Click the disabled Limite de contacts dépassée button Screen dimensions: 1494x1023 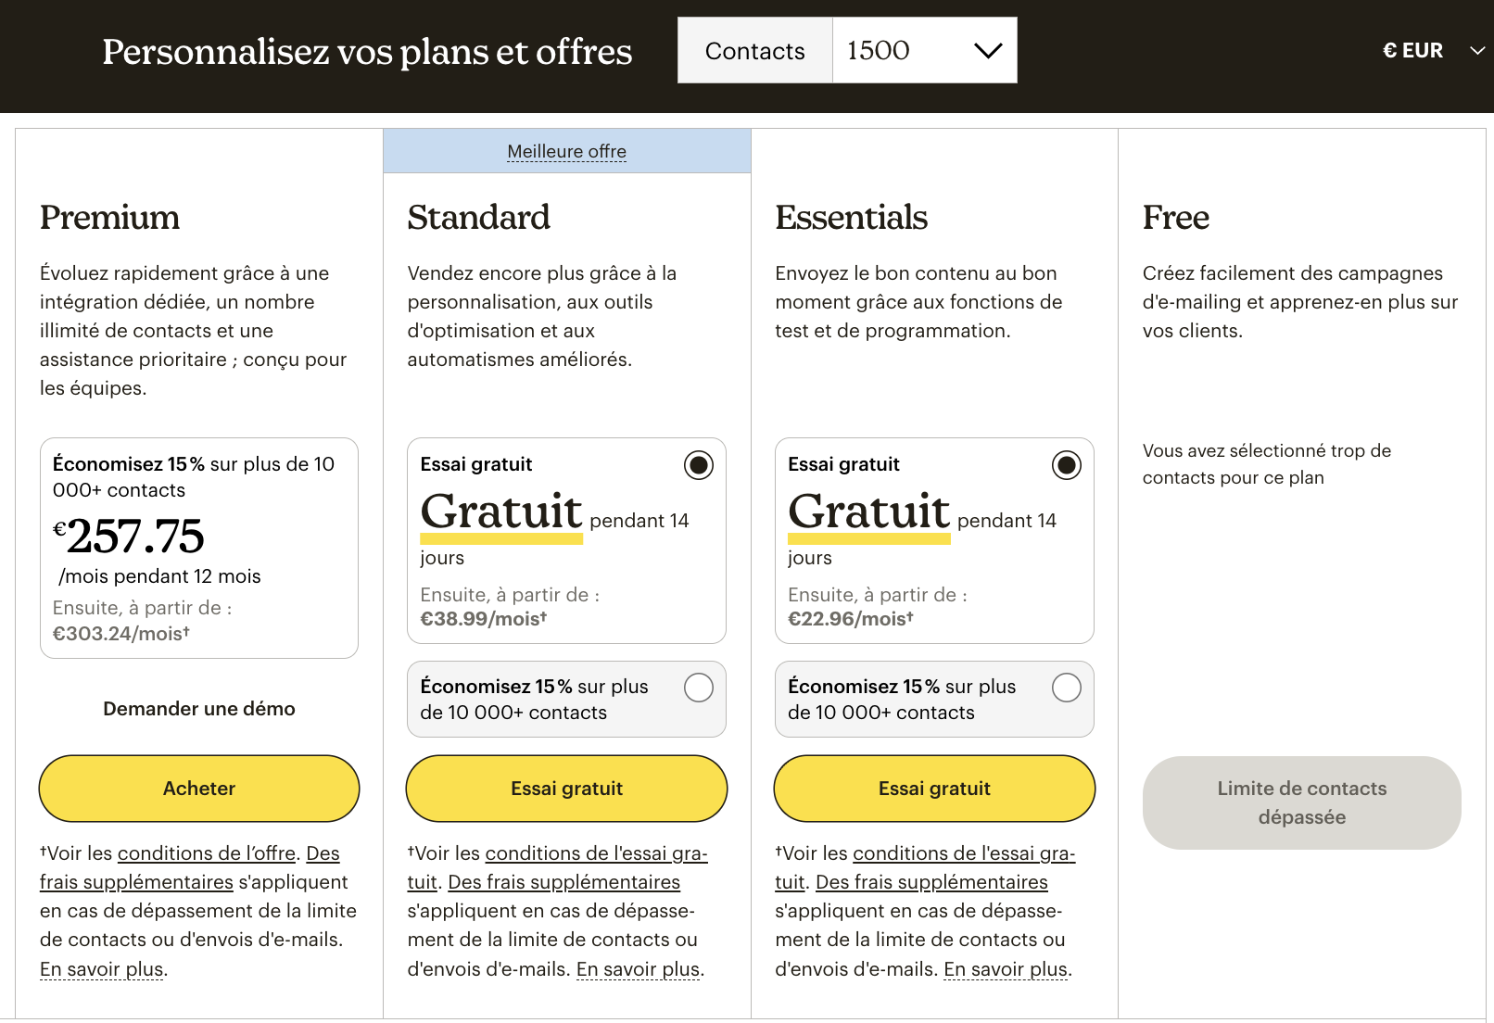pos(1301,802)
